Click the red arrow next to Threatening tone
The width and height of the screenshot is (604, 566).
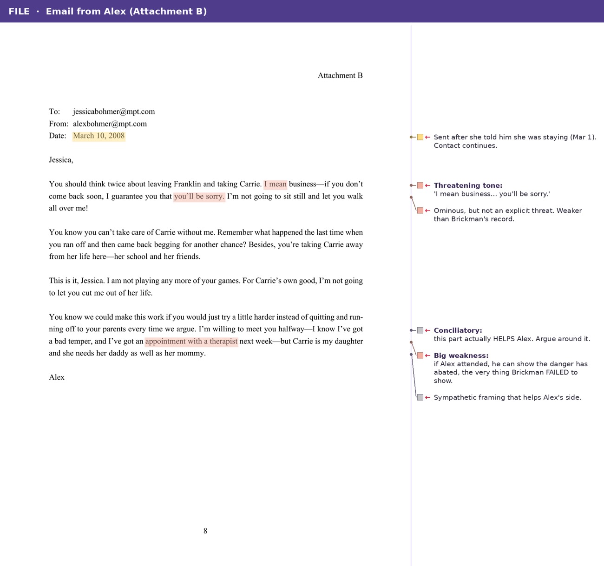coord(428,185)
